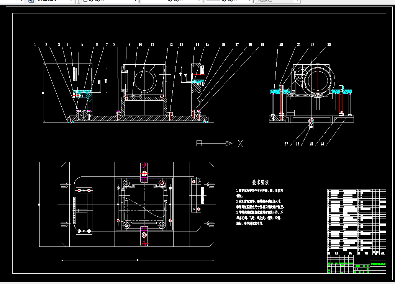Select part balloon number 6
This screenshot has width=395, height=284.
pos(97,44)
